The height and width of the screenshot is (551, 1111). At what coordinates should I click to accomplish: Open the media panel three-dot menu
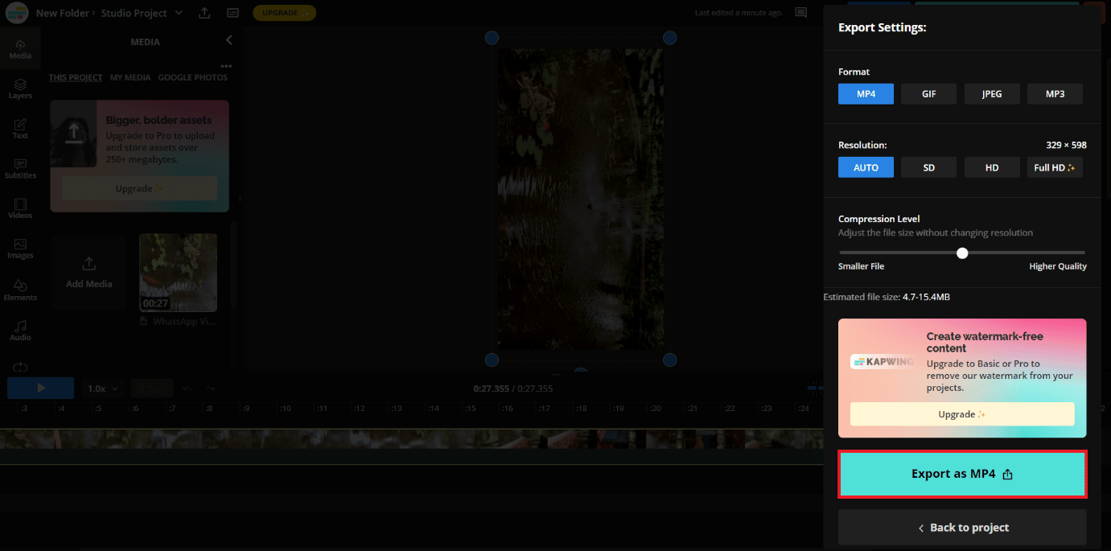click(226, 66)
